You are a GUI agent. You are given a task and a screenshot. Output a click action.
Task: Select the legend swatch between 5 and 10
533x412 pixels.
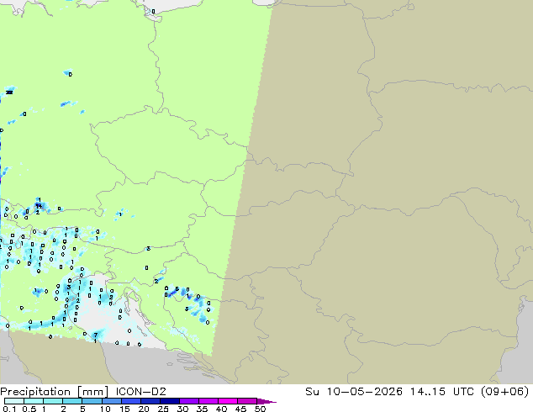(x=92, y=401)
